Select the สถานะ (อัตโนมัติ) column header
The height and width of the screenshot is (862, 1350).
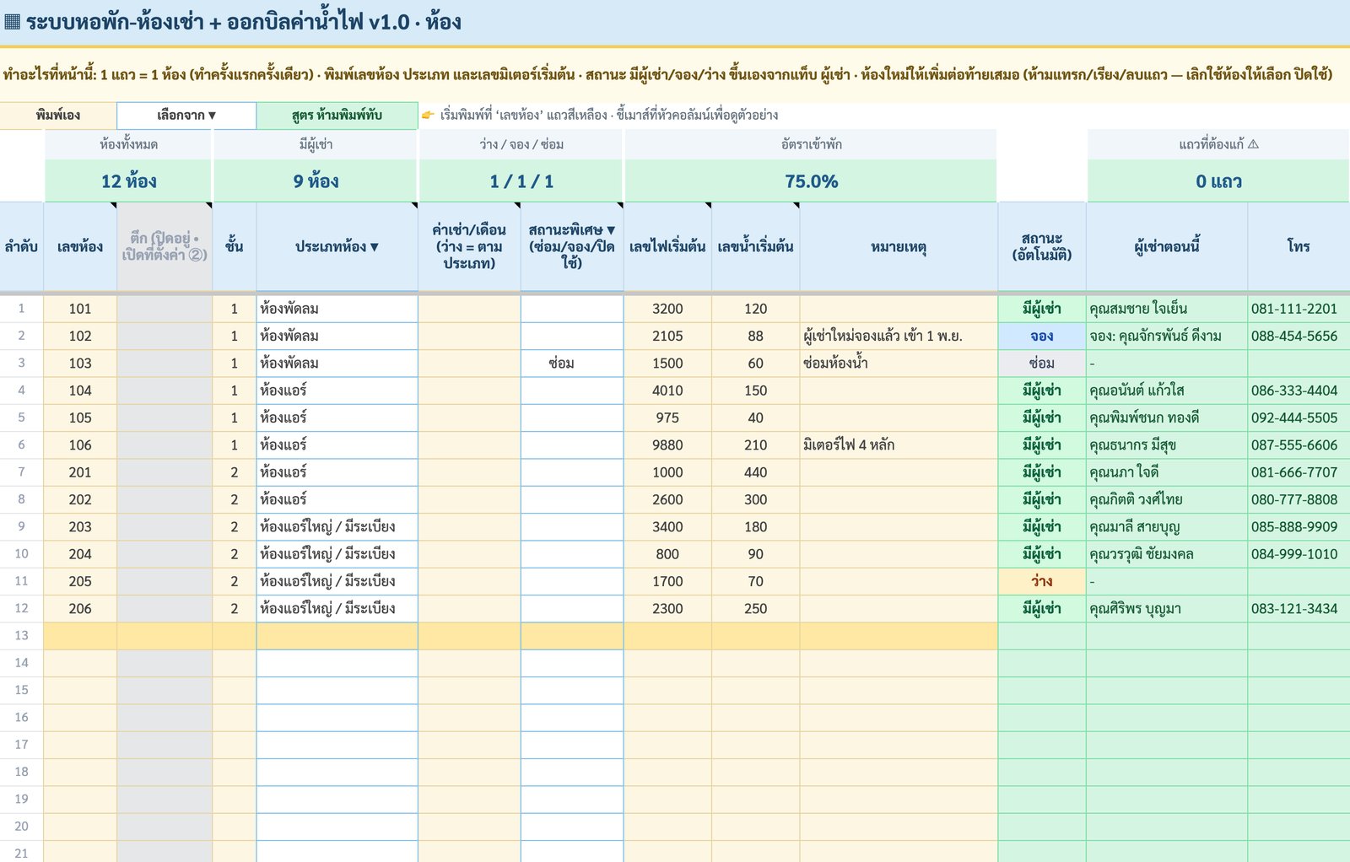(1042, 247)
